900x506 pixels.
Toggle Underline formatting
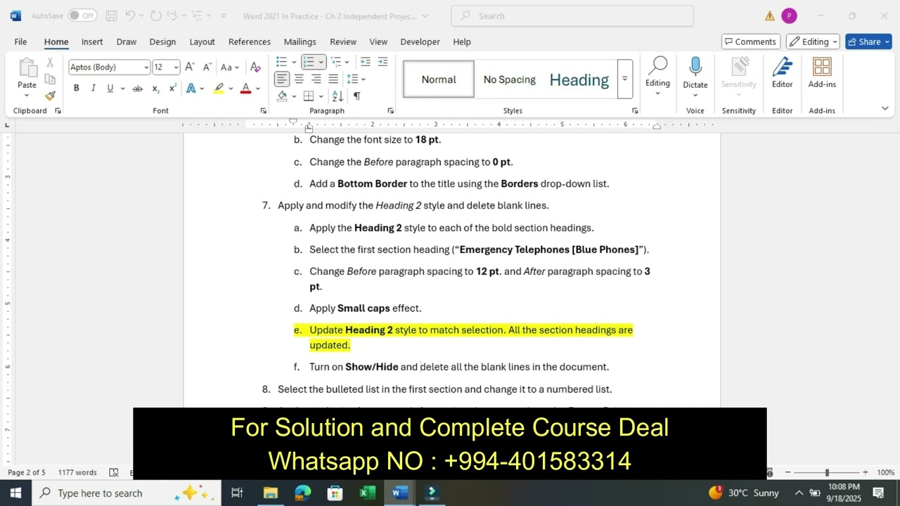coord(110,89)
